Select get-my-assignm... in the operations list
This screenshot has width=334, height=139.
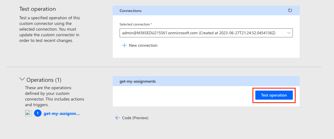(x=62, y=114)
